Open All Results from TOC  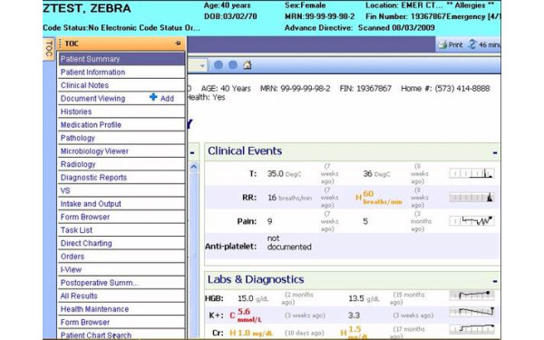(x=121, y=296)
